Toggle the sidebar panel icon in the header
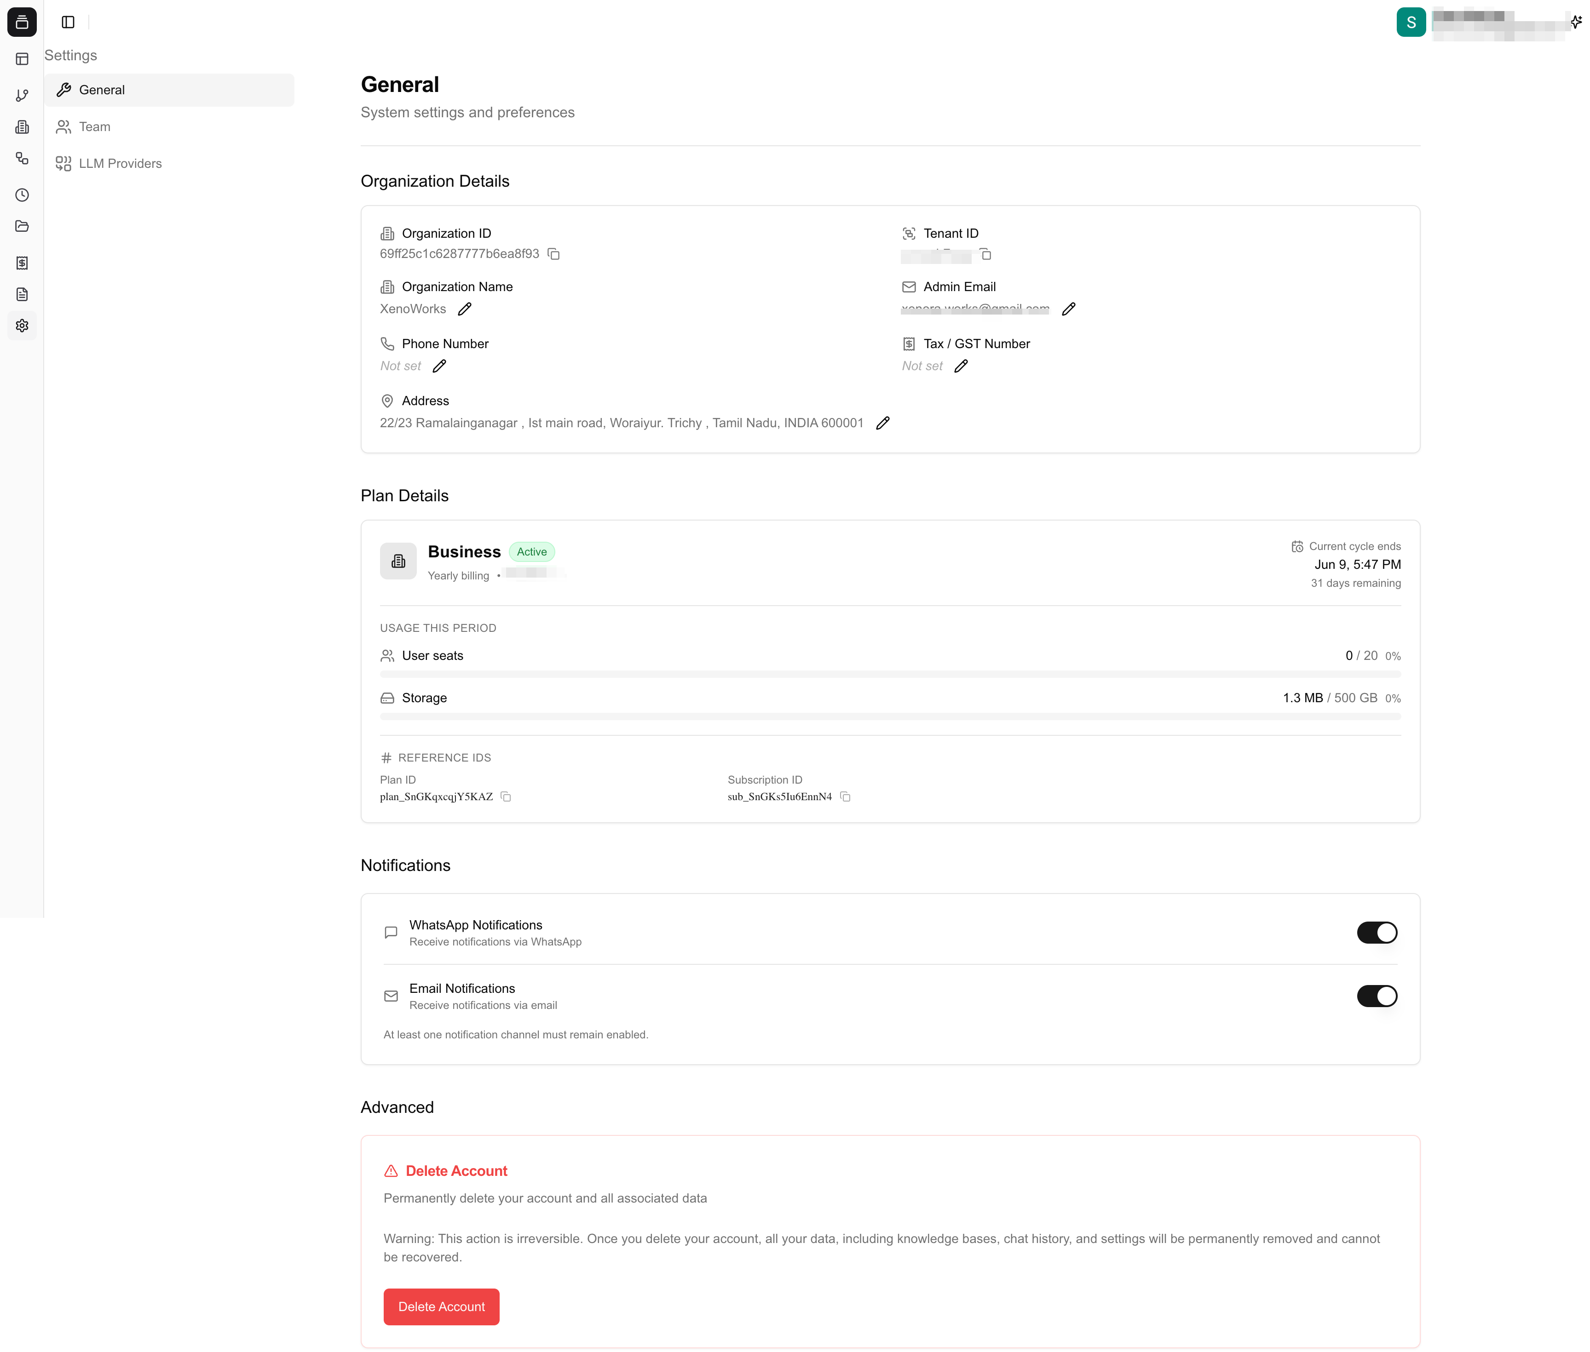Image resolution: width=1590 pixels, height=1352 pixels. (x=68, y=22)
